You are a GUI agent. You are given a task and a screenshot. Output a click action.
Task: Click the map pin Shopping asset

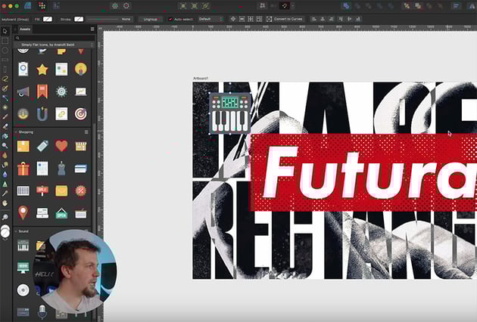23,212
